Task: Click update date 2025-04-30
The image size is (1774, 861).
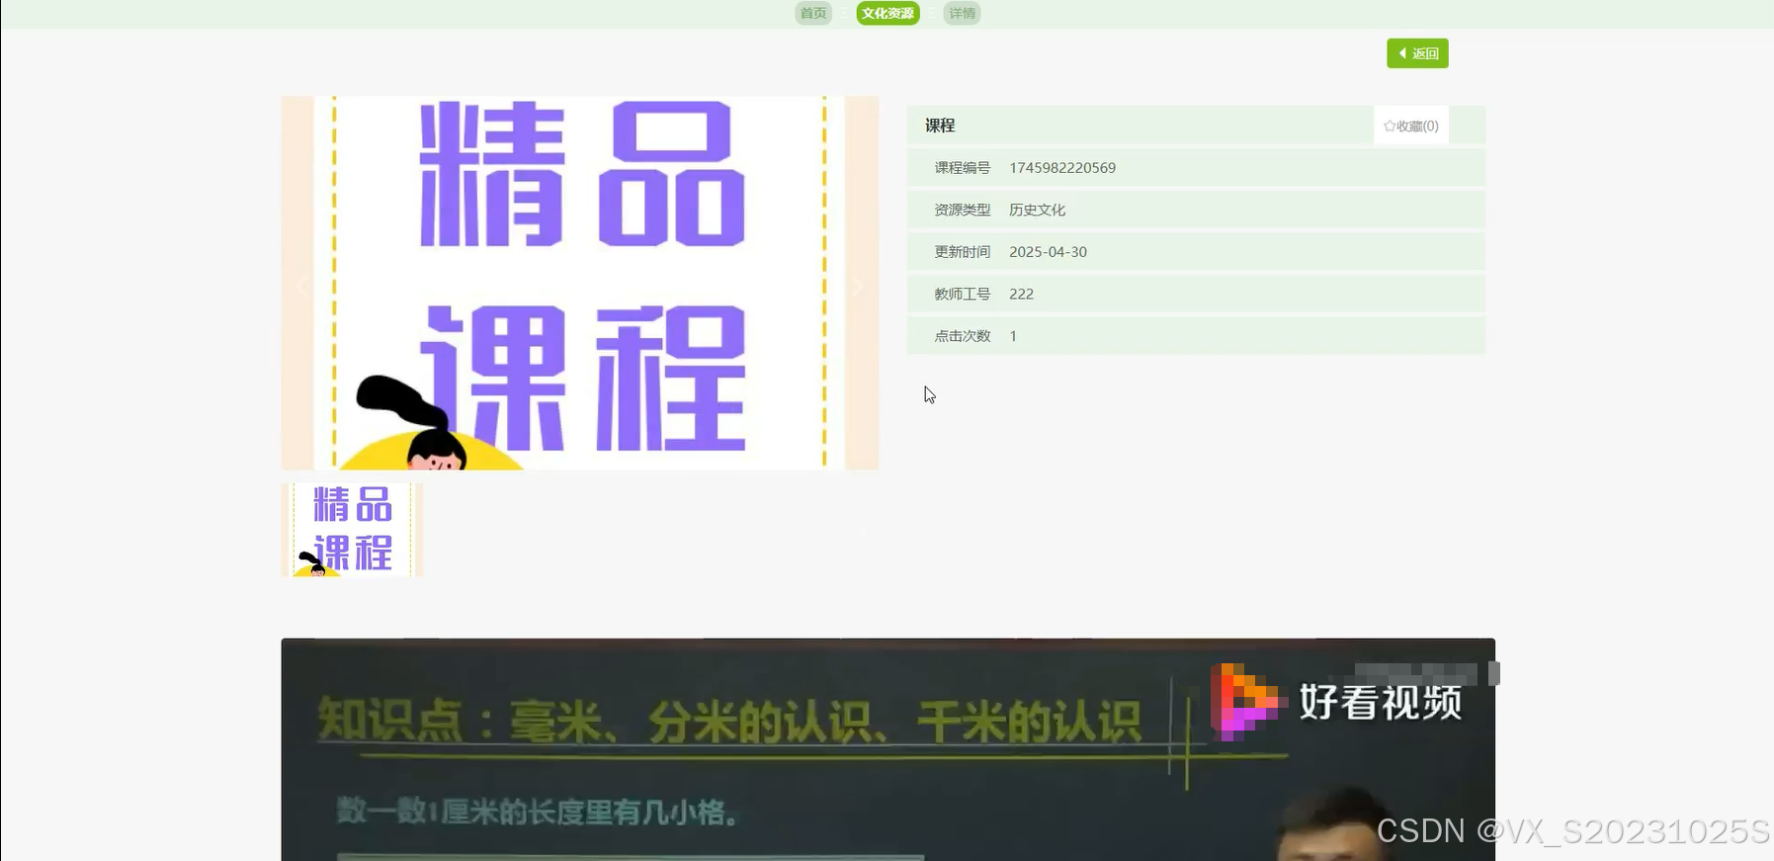Action: click(1048, 252)
